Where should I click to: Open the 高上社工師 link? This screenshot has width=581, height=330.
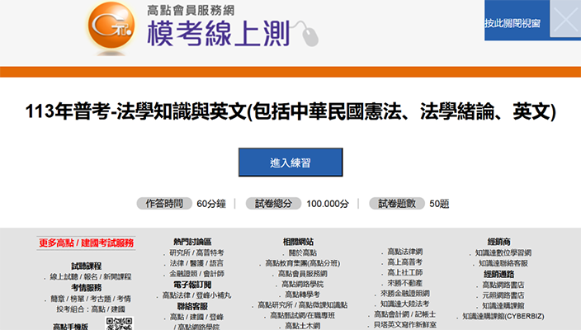pos(405,272)
